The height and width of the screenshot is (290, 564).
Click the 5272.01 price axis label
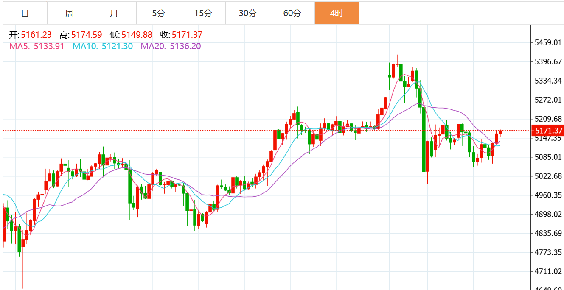548,100
